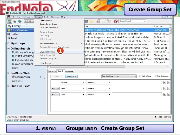Open the Tools menu

46,17
